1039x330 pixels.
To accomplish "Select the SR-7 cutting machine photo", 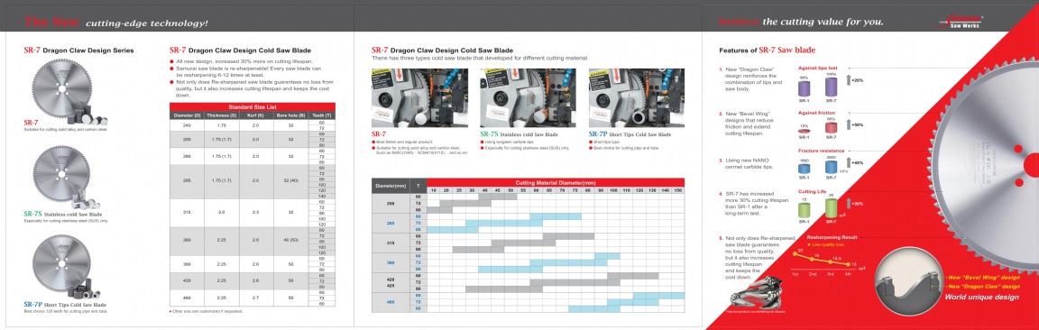I will (419, 98).
